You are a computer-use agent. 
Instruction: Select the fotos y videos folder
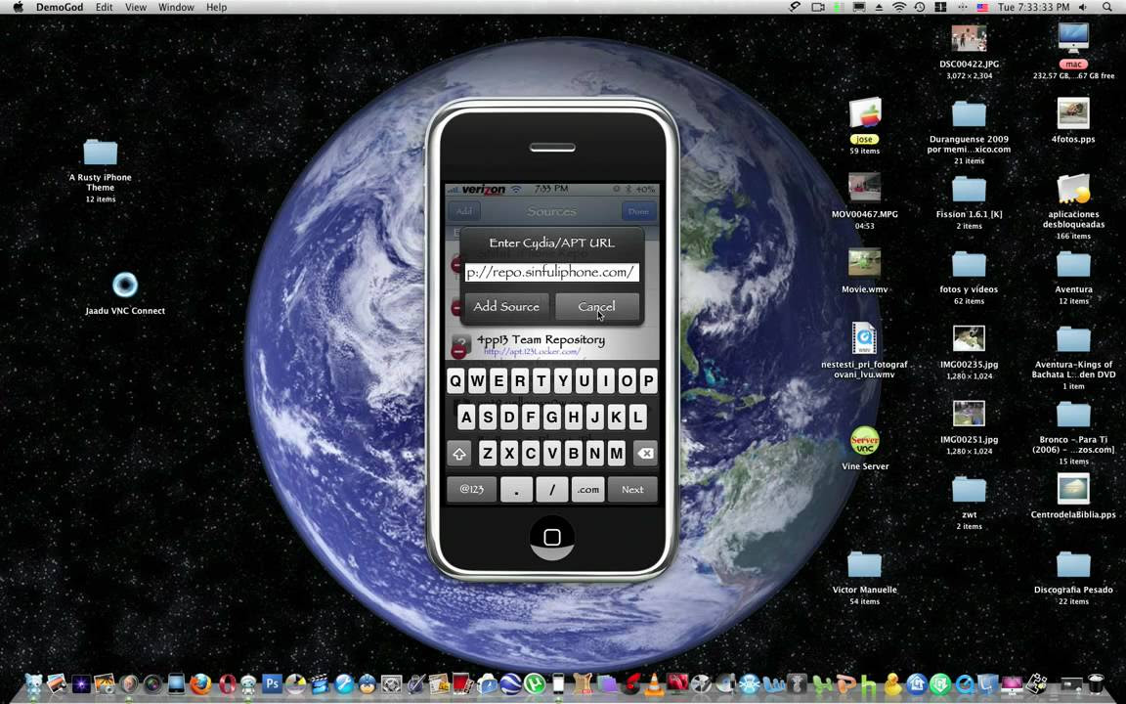969,264
